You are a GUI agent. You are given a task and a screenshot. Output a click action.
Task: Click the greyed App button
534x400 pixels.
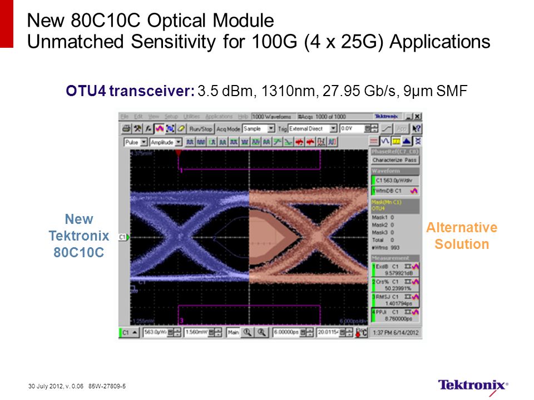click(402, 128)
